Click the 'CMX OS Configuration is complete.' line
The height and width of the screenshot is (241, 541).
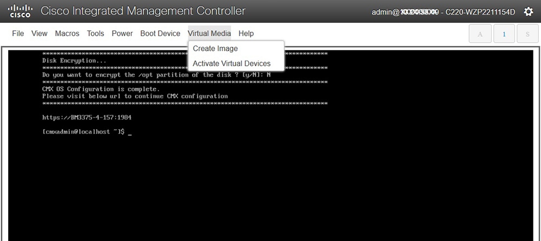click(101, 89)
